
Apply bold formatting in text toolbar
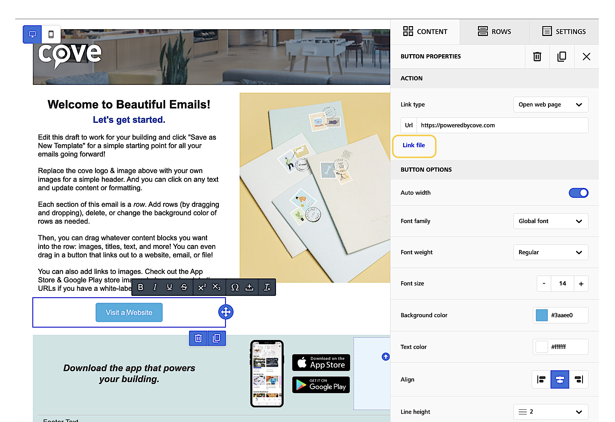coord(140,287)
